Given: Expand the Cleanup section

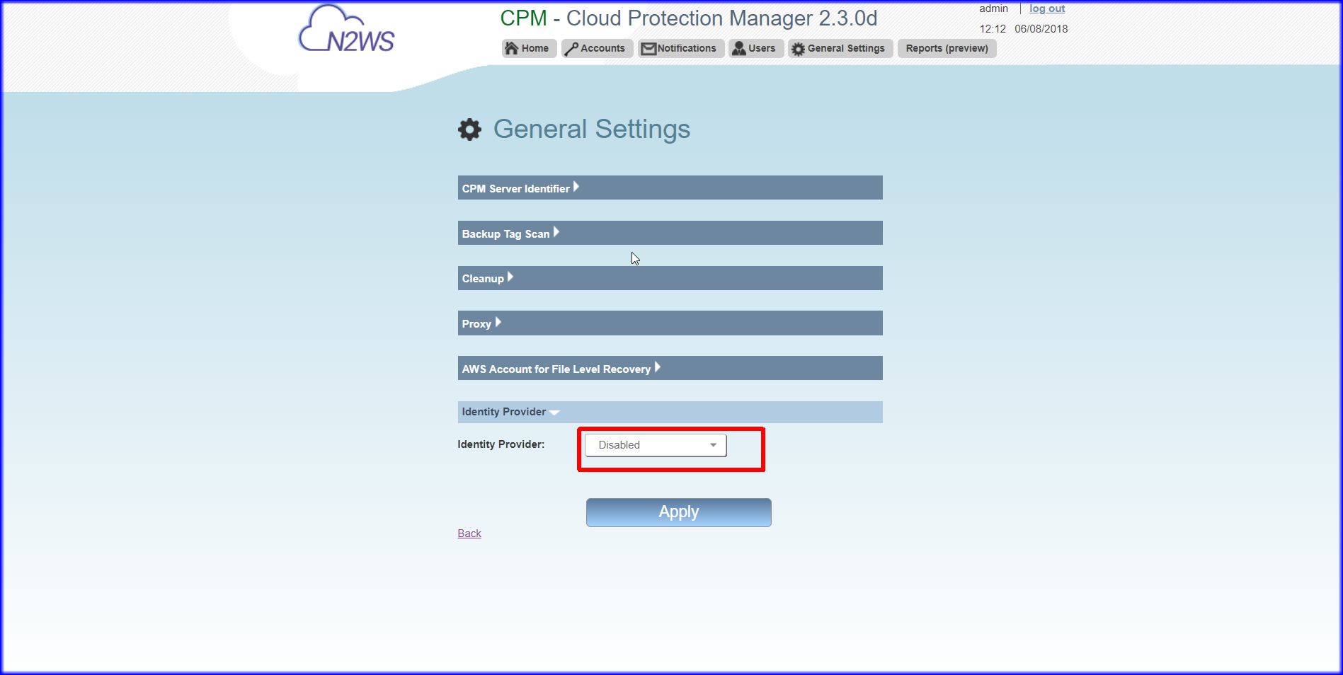Looking at the screenshot, I should click(670, 278).
